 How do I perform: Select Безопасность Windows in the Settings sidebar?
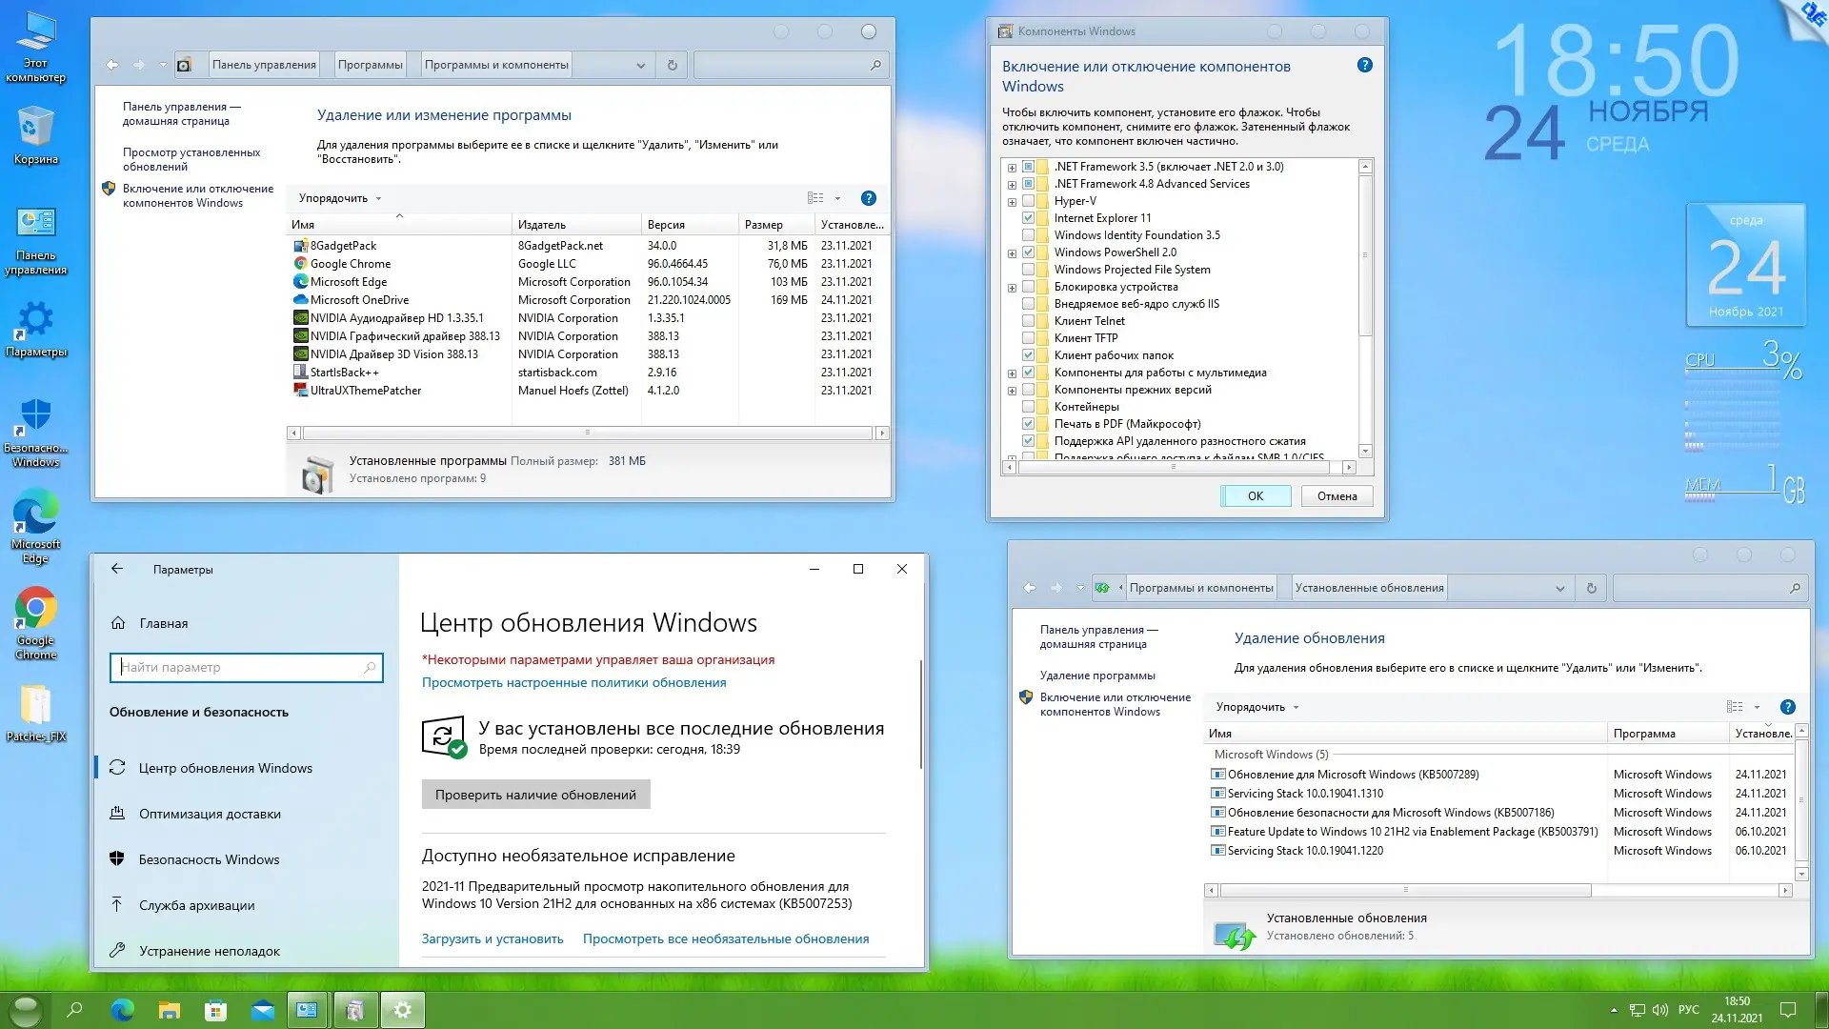click(x=209, y=859)
